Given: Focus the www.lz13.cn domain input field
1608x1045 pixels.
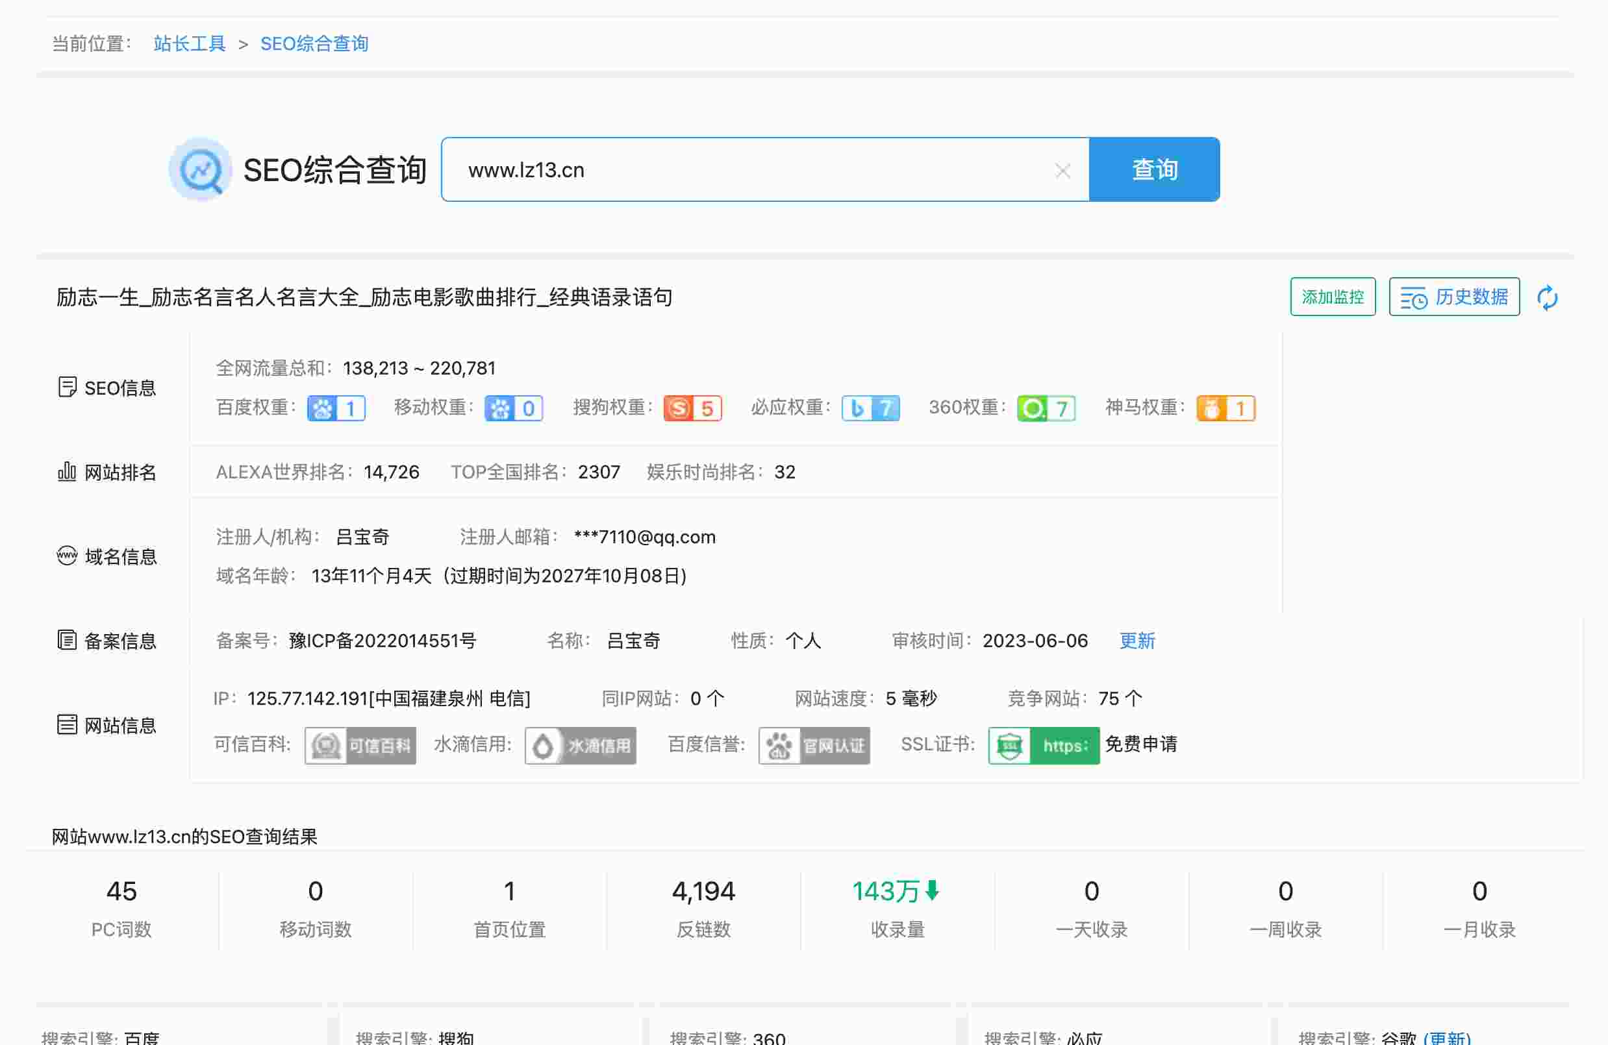Looking at the screenshot, I should (765, 169).
